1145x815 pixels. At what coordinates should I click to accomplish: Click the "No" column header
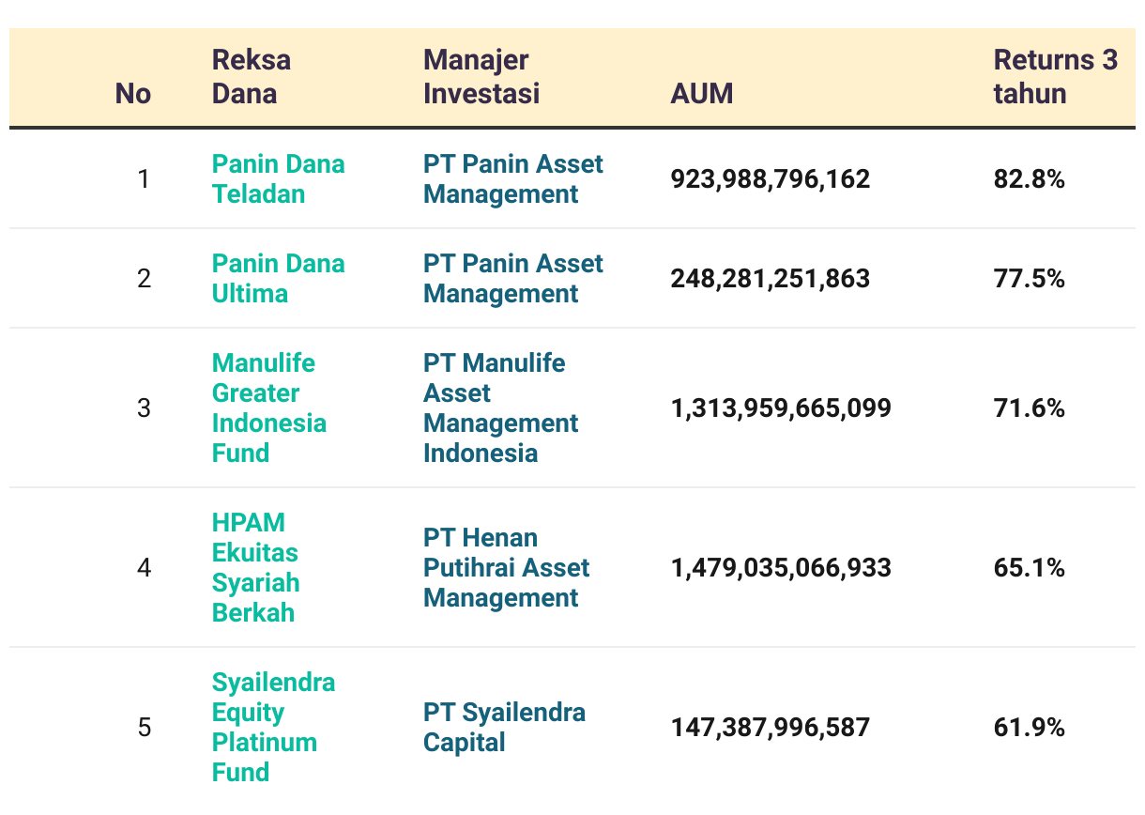pyautogui.click(x=132, y=93)
